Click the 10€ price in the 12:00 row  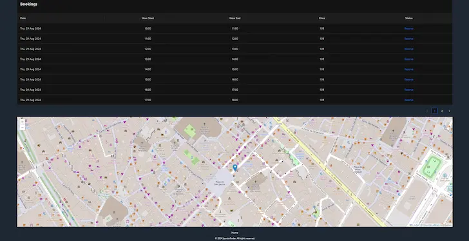[322, 49]
